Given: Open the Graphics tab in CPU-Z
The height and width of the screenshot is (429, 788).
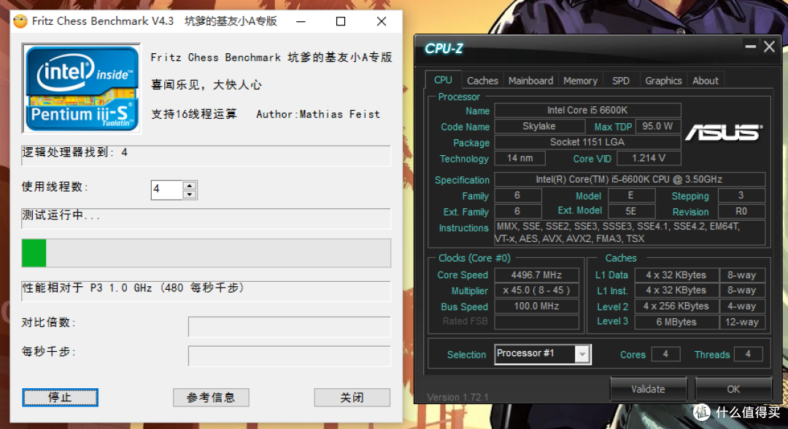Looking at the screenshot, I should (x=663, y=81).
